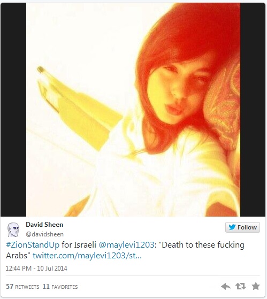Follow the twitter.com/maylevi1203/st... URL
This screenshot has width=267, height=299.
pos(87,256)
